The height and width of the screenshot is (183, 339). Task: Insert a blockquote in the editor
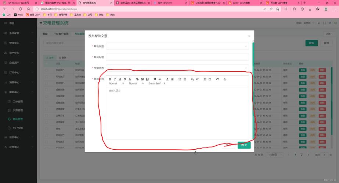tap(155, 79)
